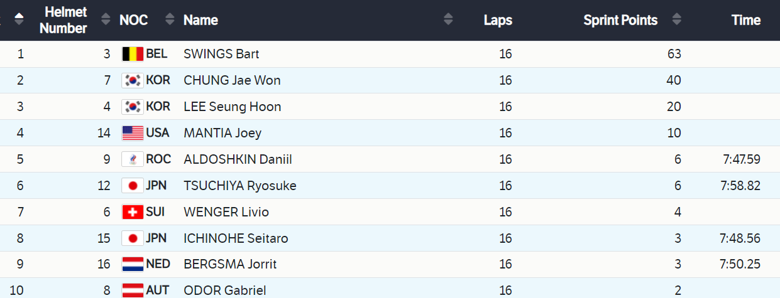
Task: Click Japan flag beside TSUCHIYA Ryosuke
Action: (132, 186)
